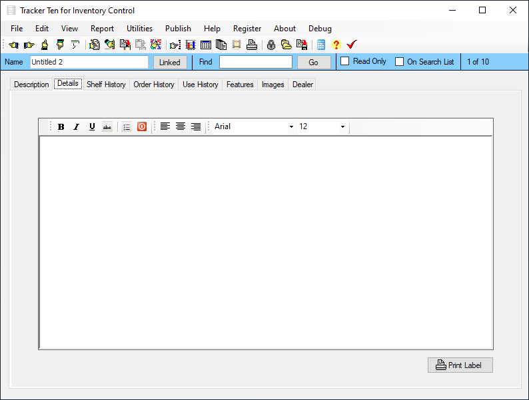Image resolution: width=529 pixels, height=400 pixels.
Task: Enable the Read Only checkbox
Action: (x=344, y=61)
